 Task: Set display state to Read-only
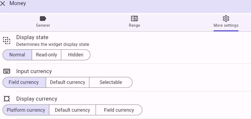tap(46, 55)
